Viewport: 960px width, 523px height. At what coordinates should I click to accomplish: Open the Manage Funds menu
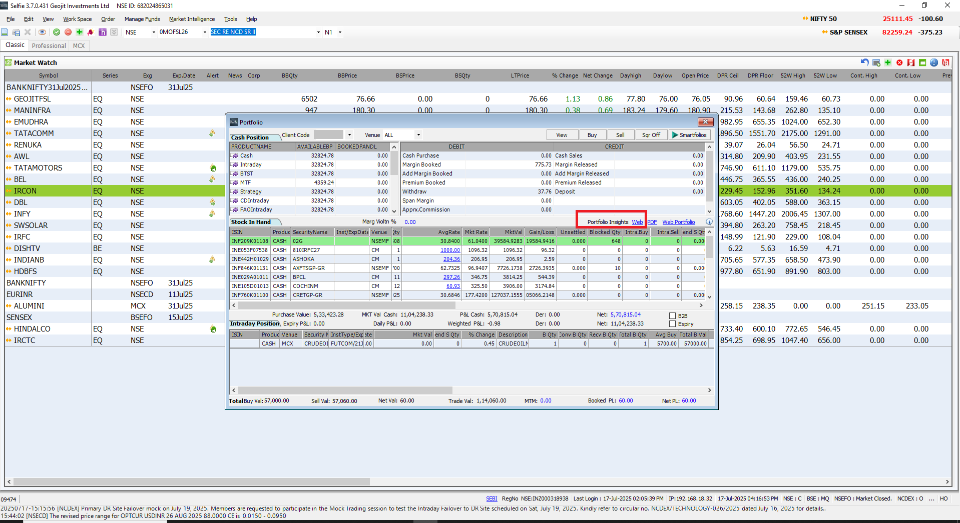(142, 19)
